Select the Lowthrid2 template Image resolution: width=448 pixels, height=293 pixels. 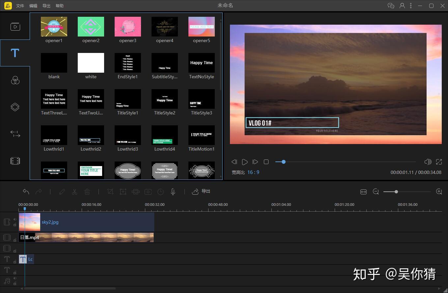point(91,135)
